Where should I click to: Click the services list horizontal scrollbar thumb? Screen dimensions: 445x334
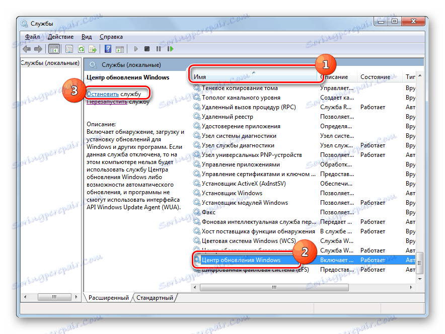(x=274, y=288)
